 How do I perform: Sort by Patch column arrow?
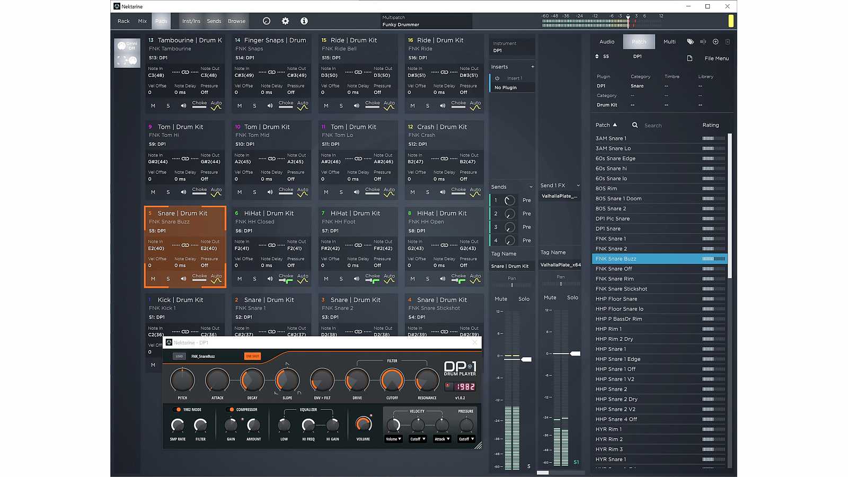615,125
